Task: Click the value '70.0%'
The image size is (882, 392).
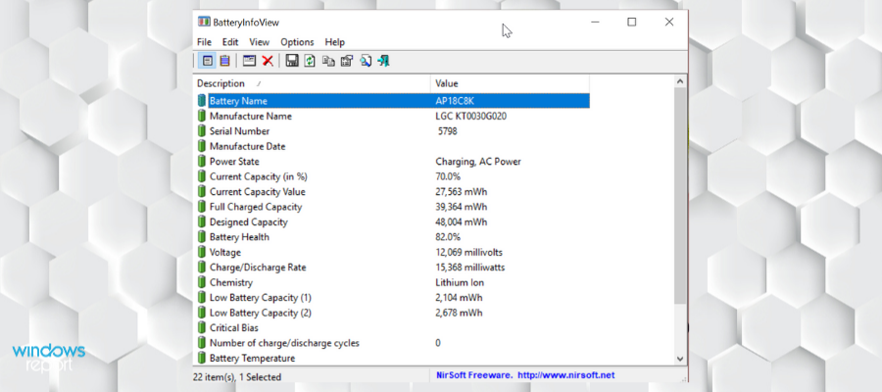Action: tap(448, 176)
